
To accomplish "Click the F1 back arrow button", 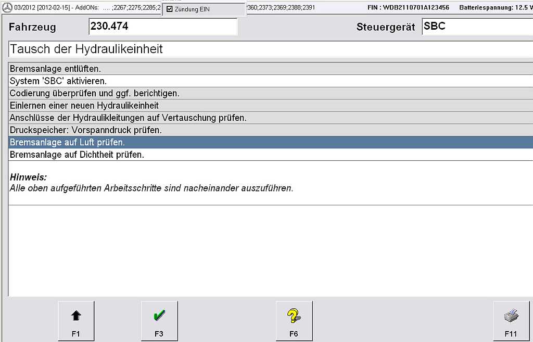I will click(76, 321).
